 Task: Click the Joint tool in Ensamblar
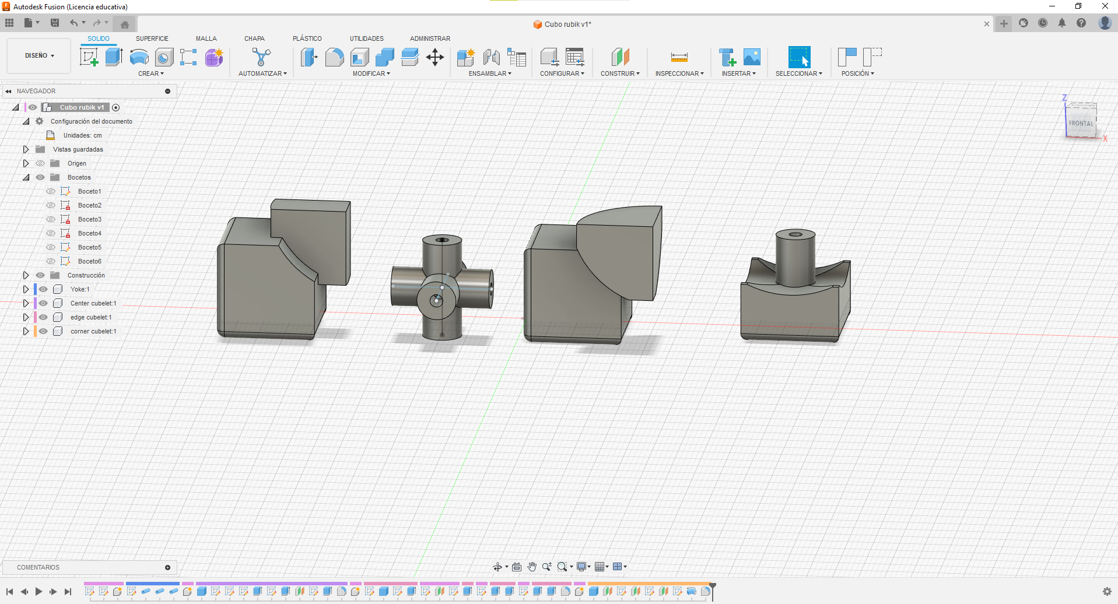point(491,57)
